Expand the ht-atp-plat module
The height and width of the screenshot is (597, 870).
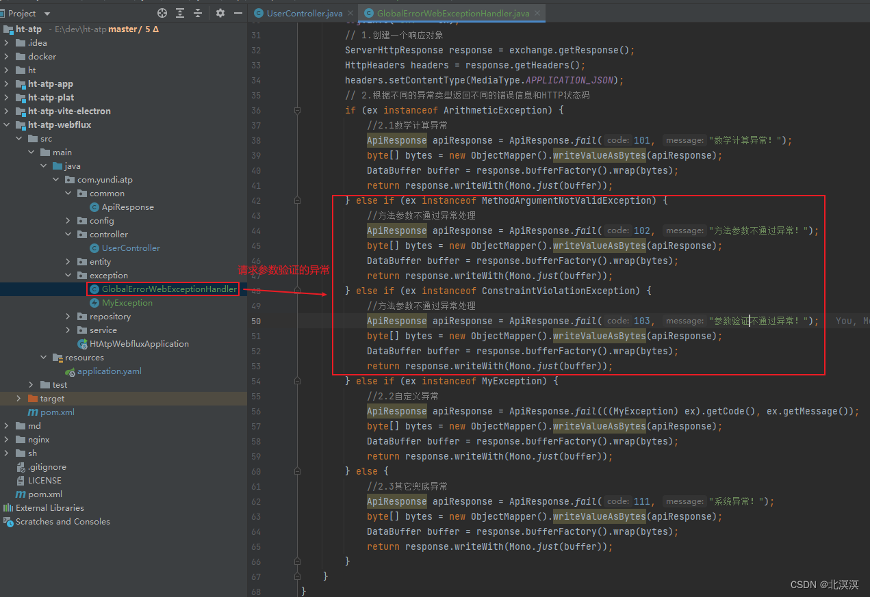7,98
